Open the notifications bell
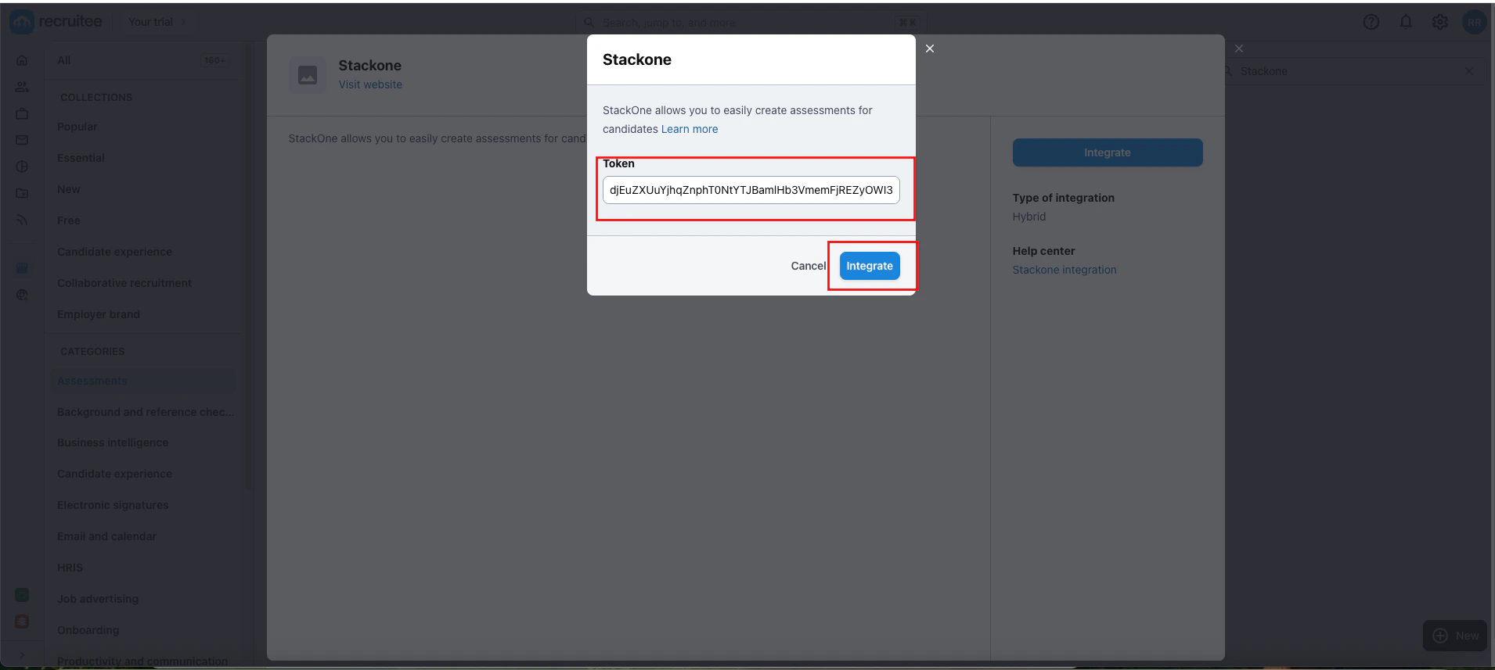This screenshot has width=1495, height=670. click(1406, 22)
